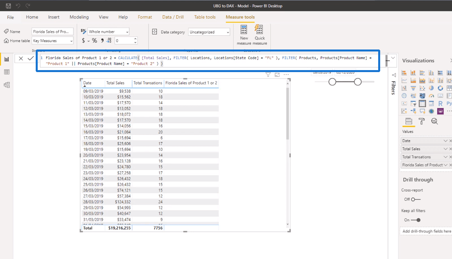
Task: Click the right date slicer handle
Action: 358,82
